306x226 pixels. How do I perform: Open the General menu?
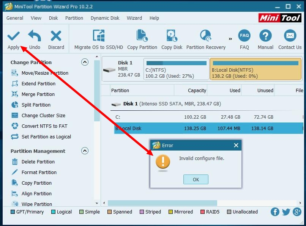click(15, 18)
